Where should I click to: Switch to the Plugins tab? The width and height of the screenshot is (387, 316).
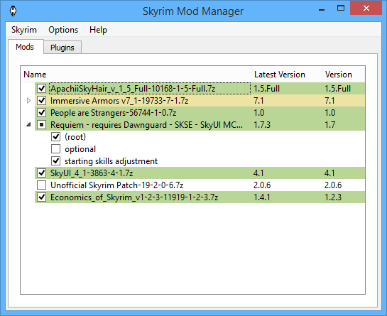coord(62,48)
